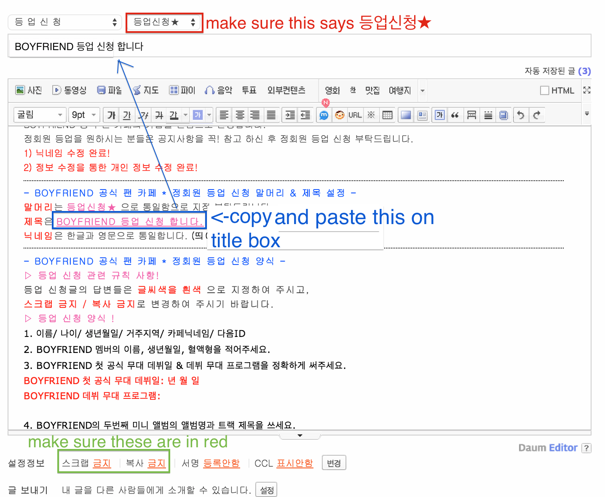Increase paragraph indent
Viewport: 605px width, 497px height.
pyautogui.click(x=290, y=115)
